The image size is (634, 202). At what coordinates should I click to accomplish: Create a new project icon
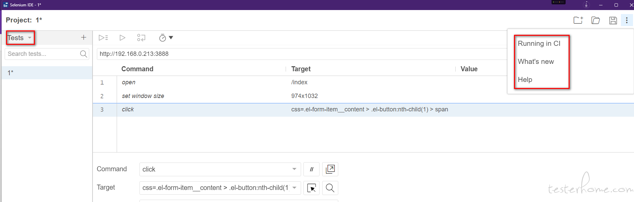578,20
